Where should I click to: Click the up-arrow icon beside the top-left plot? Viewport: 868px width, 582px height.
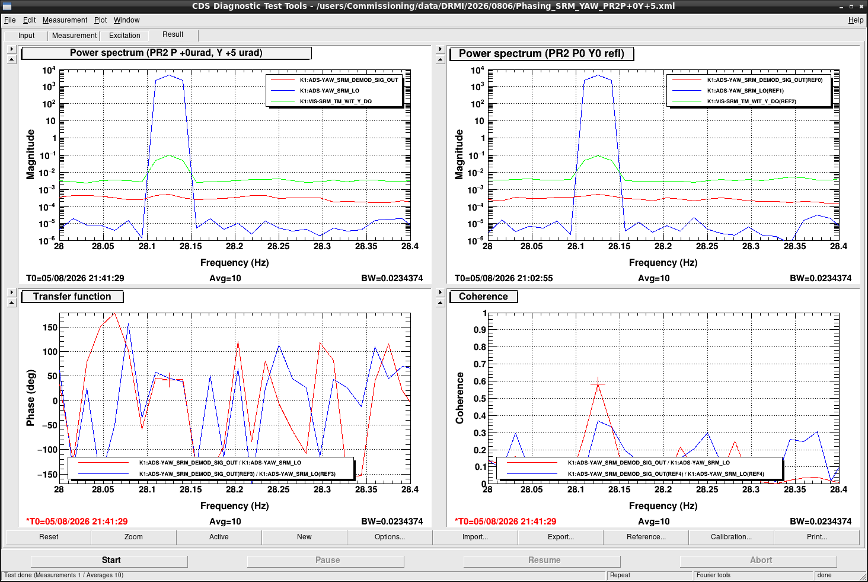(x=11, y=59)
